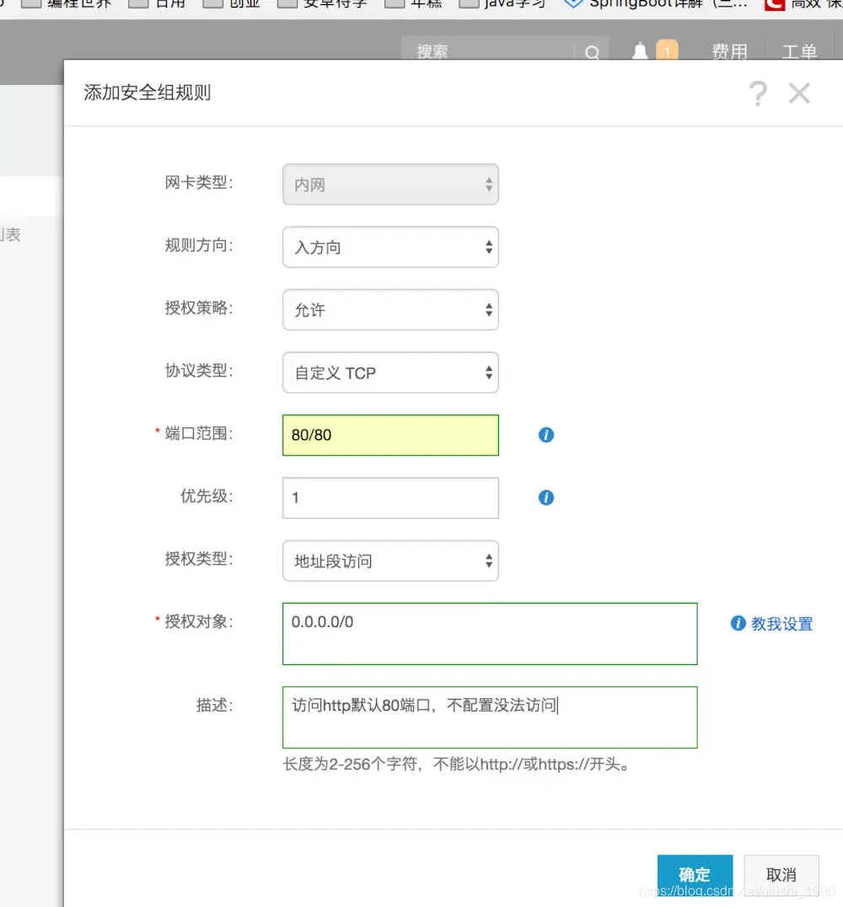Click the notification bell icon
843x907 pixels.
tap(639, 51)
